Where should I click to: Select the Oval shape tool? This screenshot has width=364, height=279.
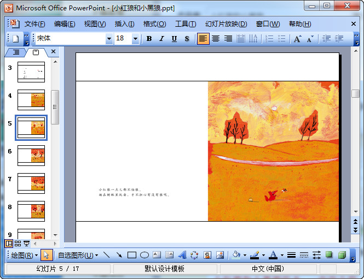(145, 255)
